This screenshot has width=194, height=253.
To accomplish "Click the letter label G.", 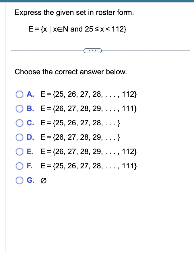I will [x=30, y=180].
